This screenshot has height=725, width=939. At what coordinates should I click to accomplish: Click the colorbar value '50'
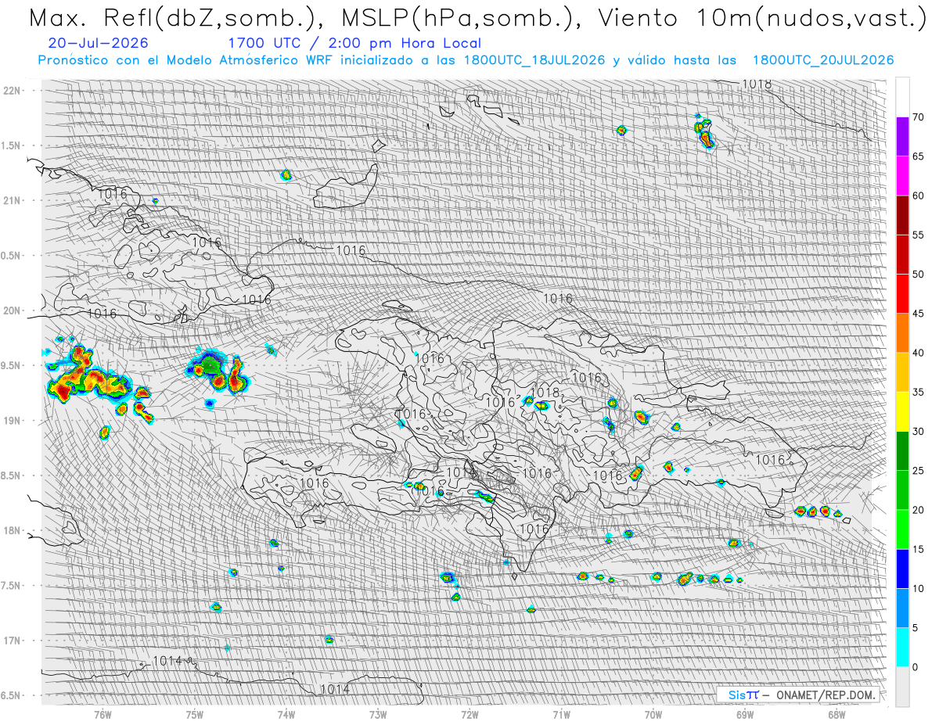pyautogui.click(x=918, y=275)
